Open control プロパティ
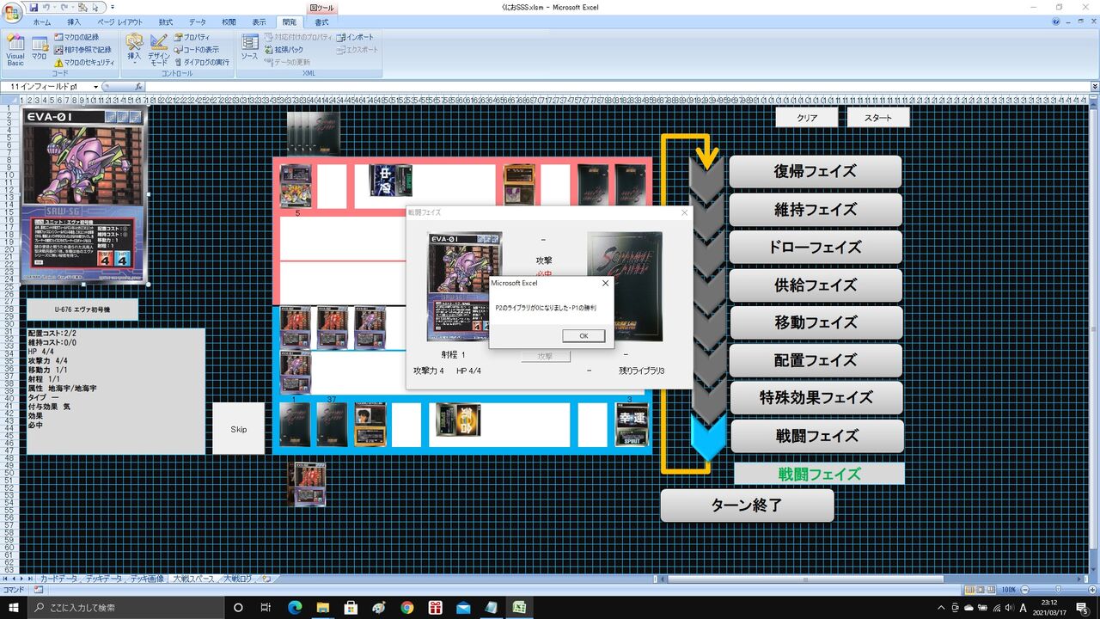This screenshot has height=619, width=1100. click(x=192, y=38)
